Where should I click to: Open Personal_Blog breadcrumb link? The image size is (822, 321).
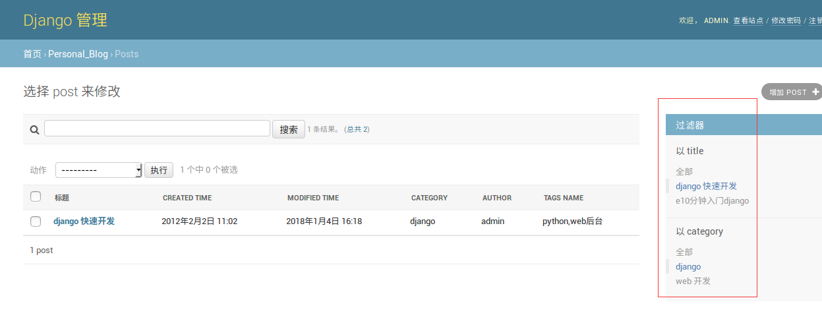pyautogui.click(x=78, y=54)
